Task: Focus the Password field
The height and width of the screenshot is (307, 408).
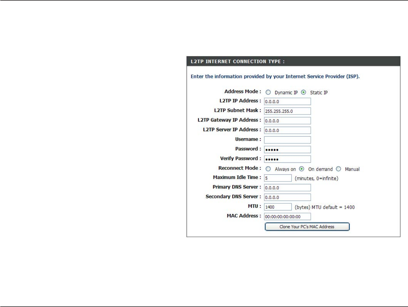Action: [x=287, y=150]
